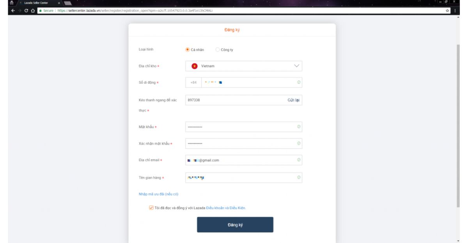Click the Đăng ký header title
468x243 pixels.
pos(232,30)
